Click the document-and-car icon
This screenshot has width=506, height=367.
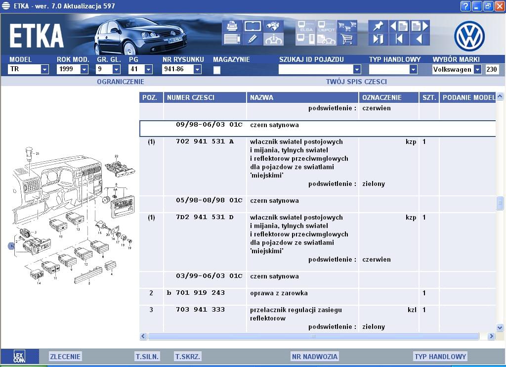click(326, 39)
